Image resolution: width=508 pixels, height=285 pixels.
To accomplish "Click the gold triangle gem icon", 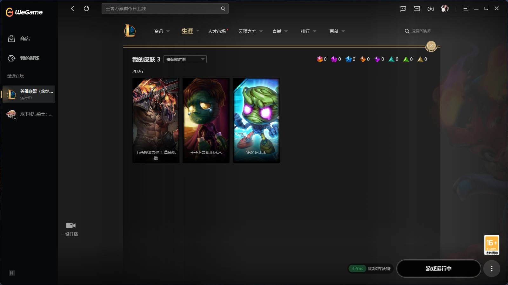I will click(x=420, y=59).
